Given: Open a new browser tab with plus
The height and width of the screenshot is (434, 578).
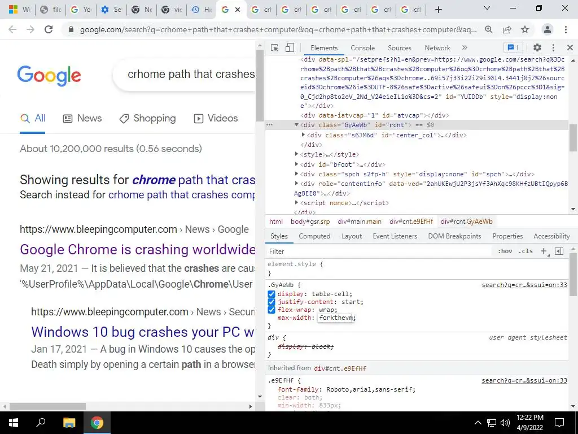Looking at the screenshot, I should point(438,10).
